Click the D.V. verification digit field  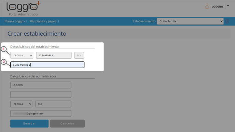79,55
